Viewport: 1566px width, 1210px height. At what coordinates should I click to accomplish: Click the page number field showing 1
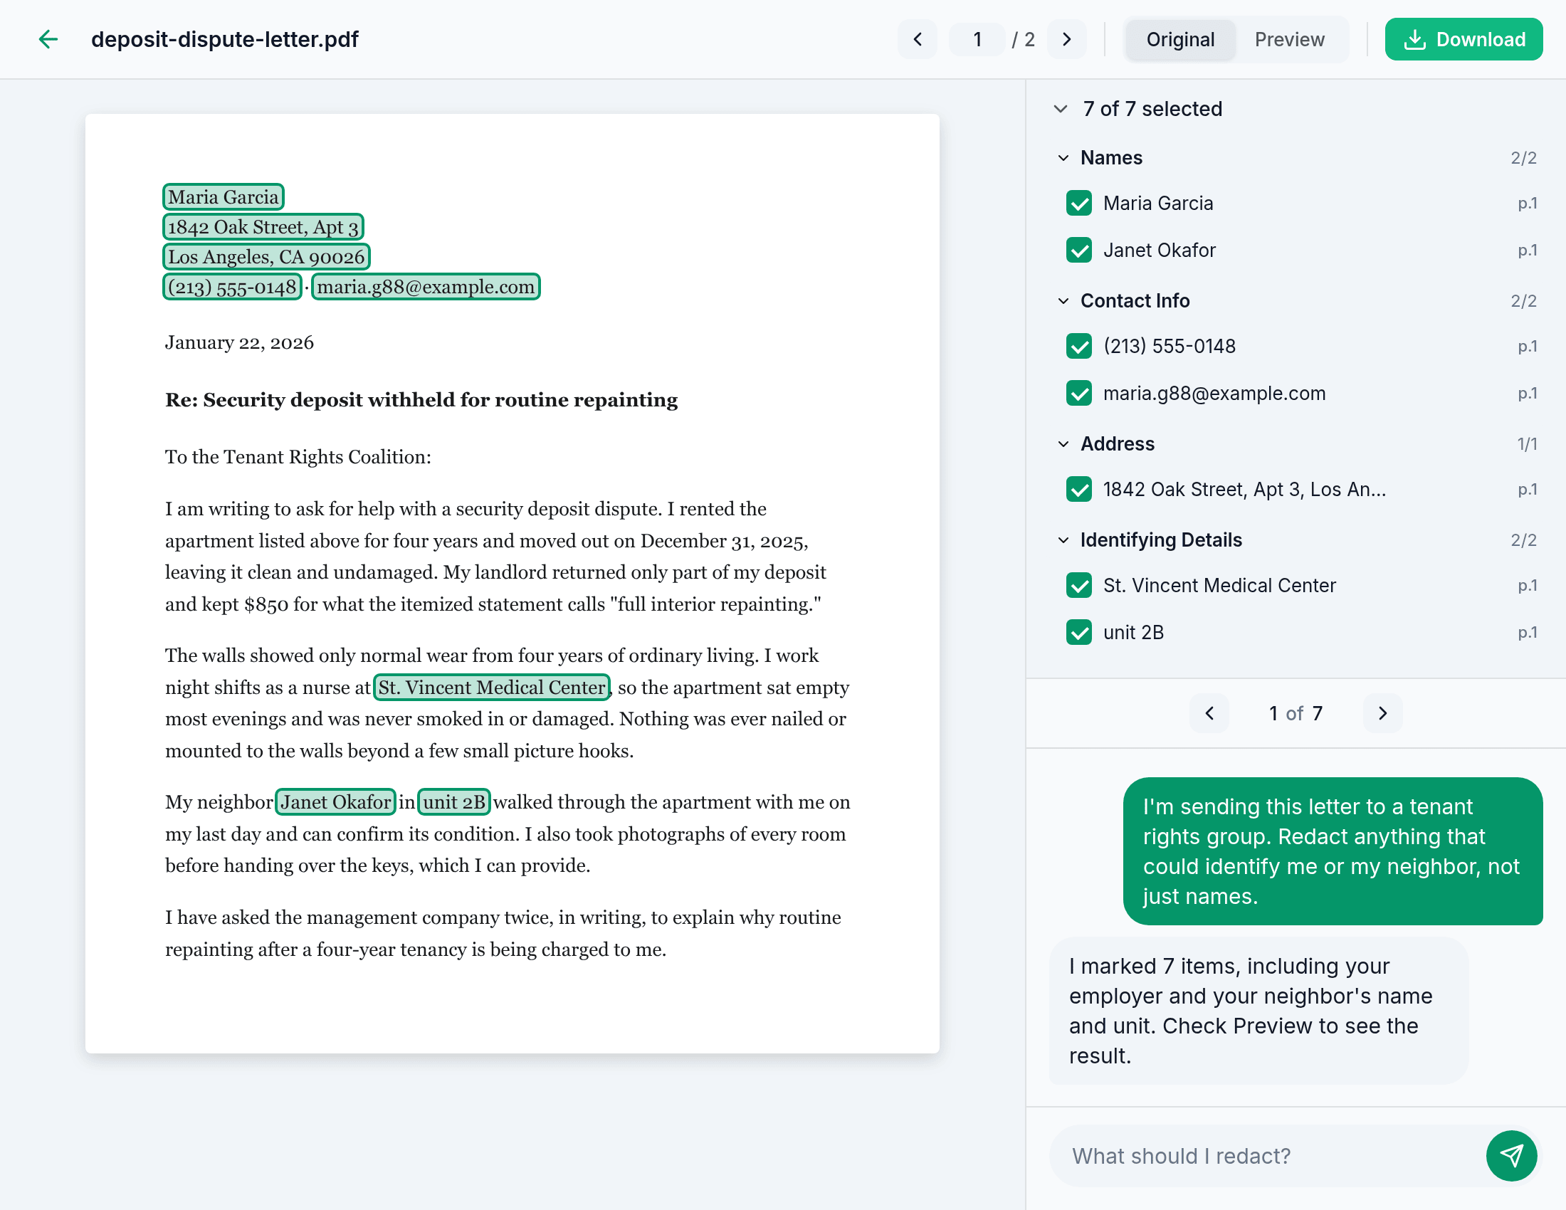(977, 39)
